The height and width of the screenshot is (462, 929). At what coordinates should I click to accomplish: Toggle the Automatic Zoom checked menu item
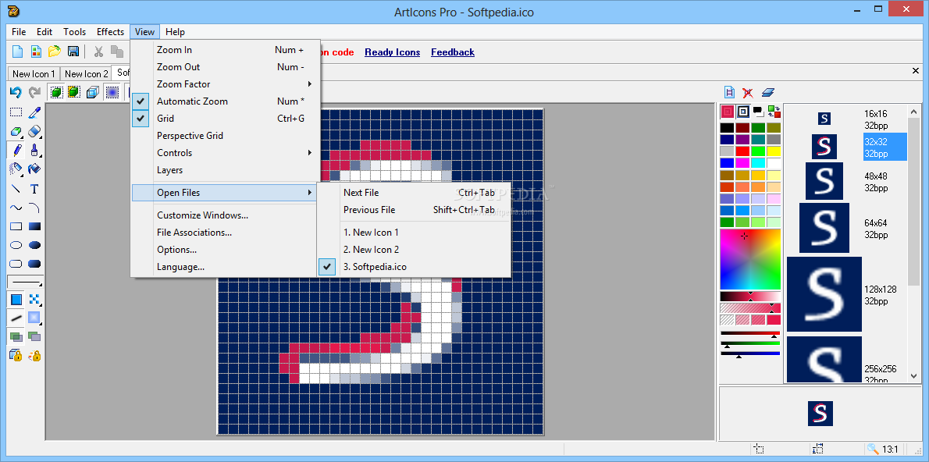[225, 101]
